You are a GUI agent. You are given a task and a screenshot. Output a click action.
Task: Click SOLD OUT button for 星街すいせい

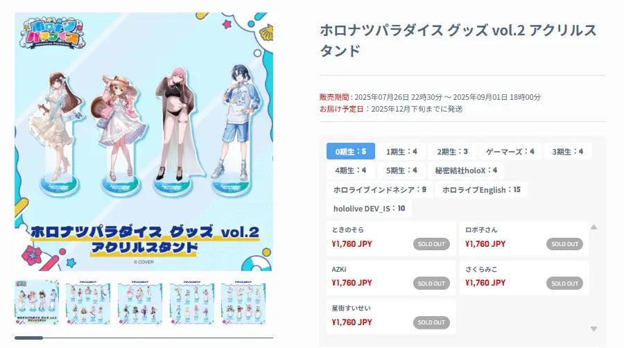pos(431,322)
